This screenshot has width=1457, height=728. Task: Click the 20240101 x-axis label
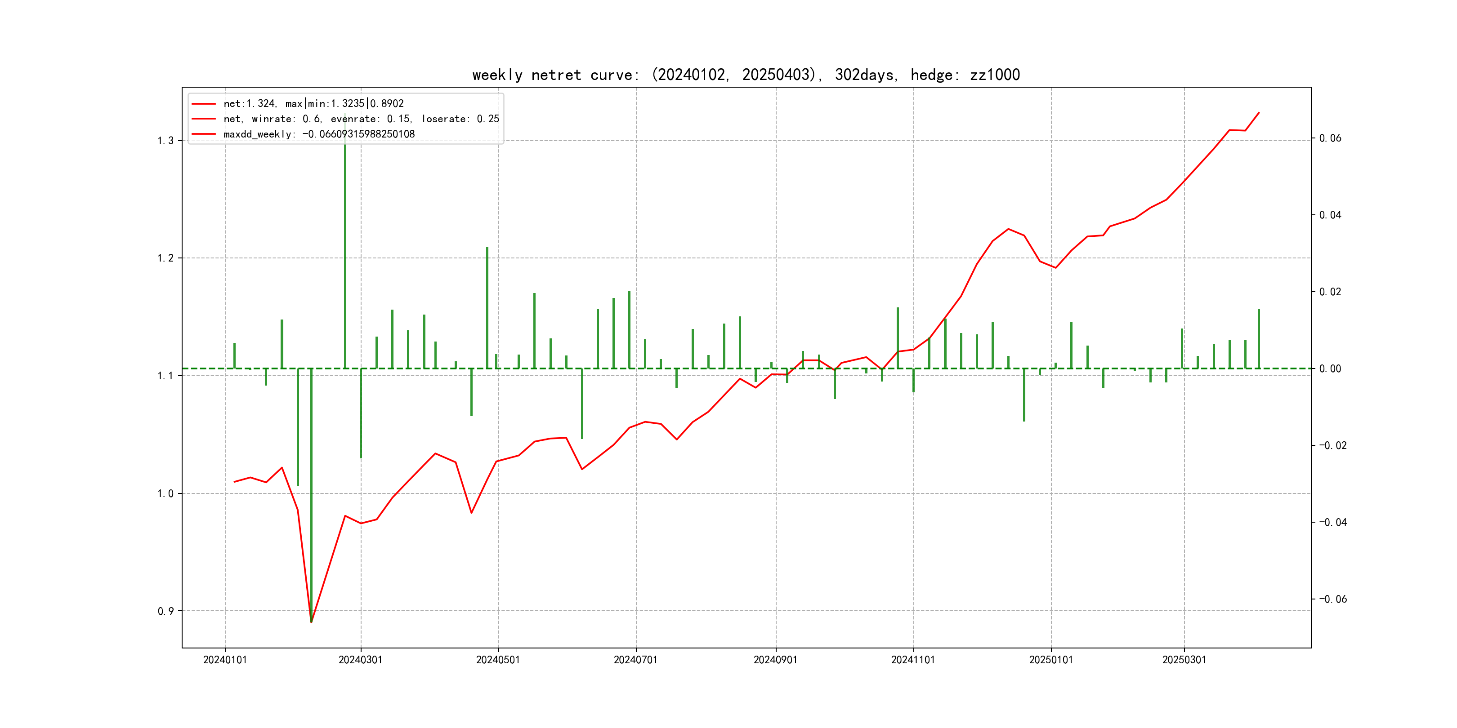(x=225, y=660)
